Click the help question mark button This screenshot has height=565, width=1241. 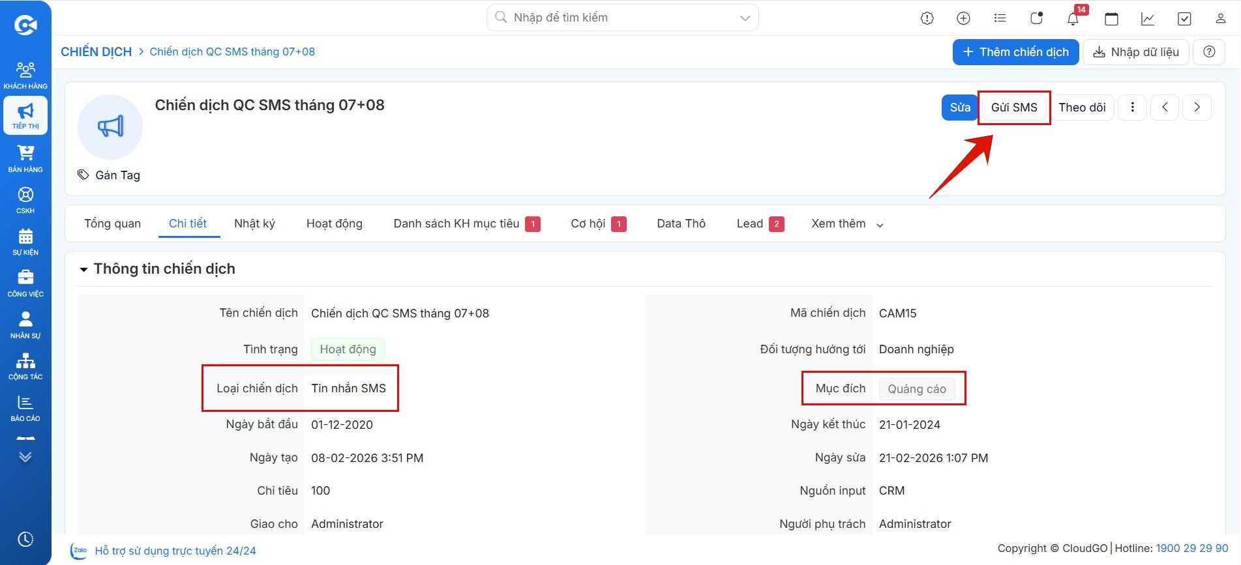point(1209,52)
